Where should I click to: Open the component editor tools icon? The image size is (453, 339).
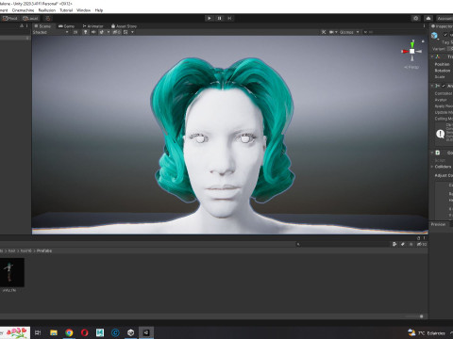(x=324, y=32)
